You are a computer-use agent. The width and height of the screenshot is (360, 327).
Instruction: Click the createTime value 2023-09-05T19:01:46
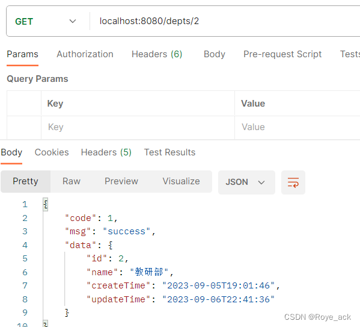[218, 285]
